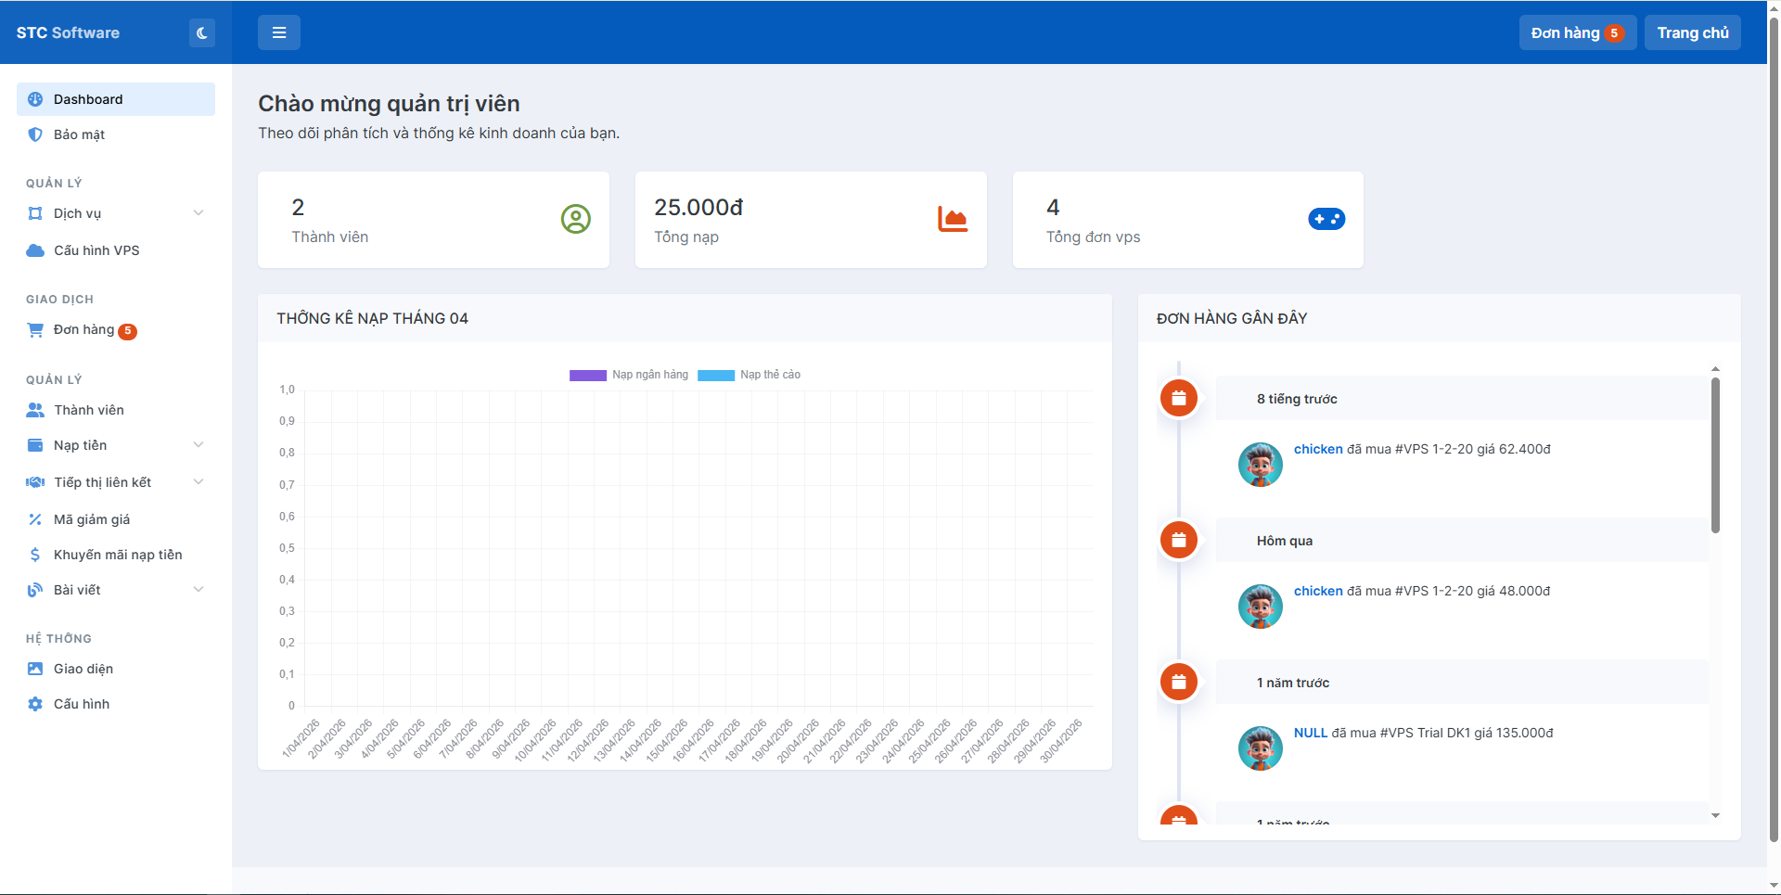The image size is (1781, 895).
Task: Click the hamburger menu button
Action: coord(278,33)
